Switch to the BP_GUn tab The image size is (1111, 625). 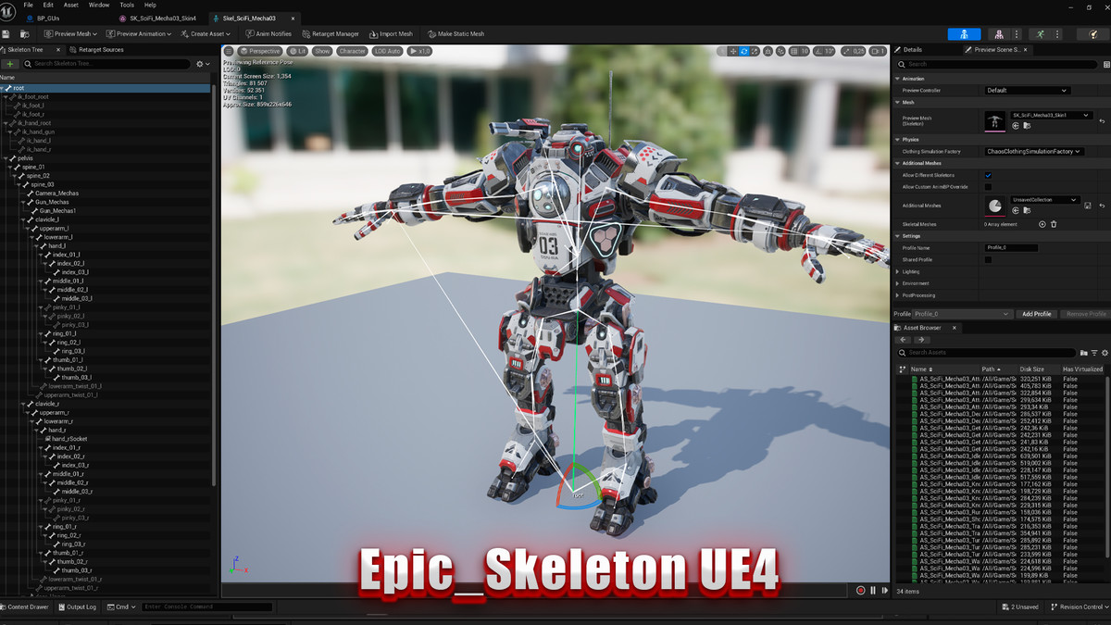pos(48,19)
